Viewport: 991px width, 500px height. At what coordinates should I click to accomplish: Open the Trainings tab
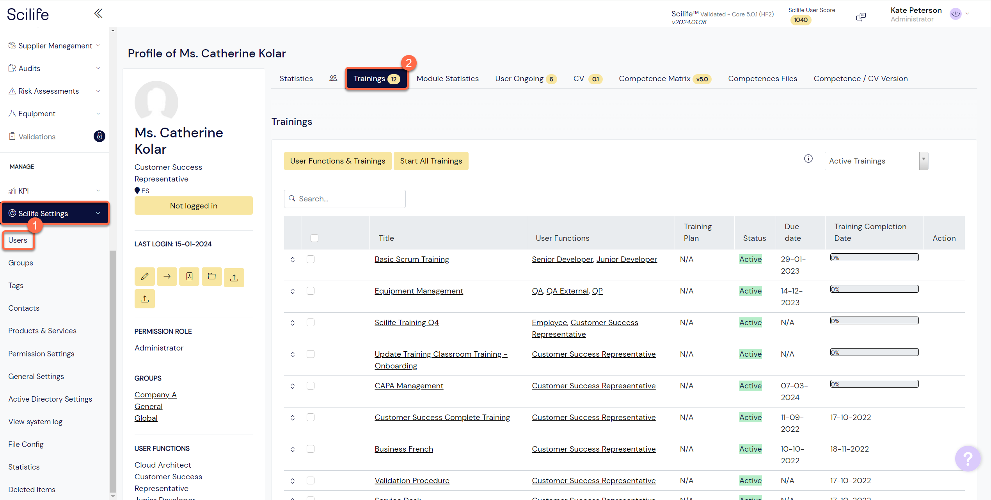(377, 78)
